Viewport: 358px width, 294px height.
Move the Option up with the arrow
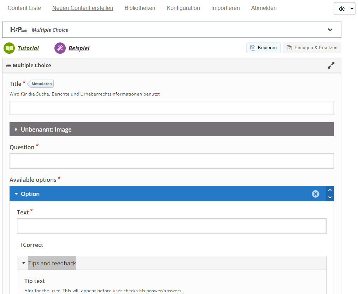click(x=330, y=190)
